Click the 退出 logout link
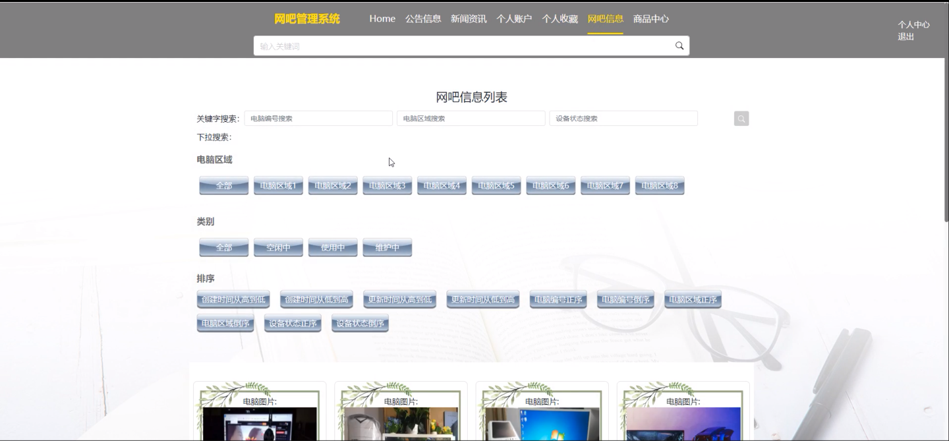 click(x=906, y=37)
